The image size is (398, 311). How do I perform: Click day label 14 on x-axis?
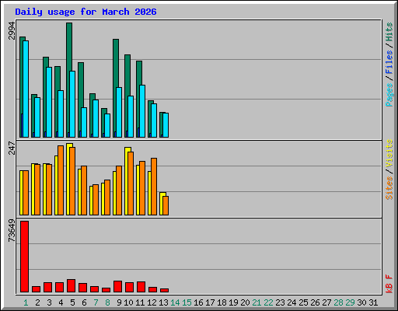click(175, 302)
